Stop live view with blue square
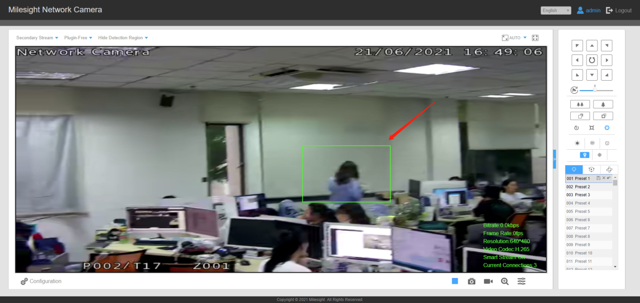The image size is (640, 303). 455,281
